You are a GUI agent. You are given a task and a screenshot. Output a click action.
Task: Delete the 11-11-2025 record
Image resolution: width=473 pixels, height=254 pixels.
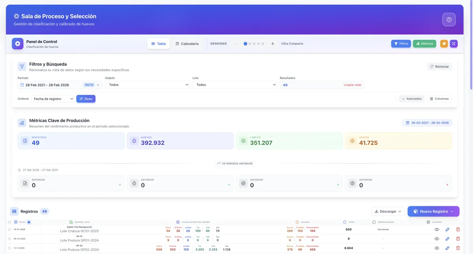(x=458, y=248)
